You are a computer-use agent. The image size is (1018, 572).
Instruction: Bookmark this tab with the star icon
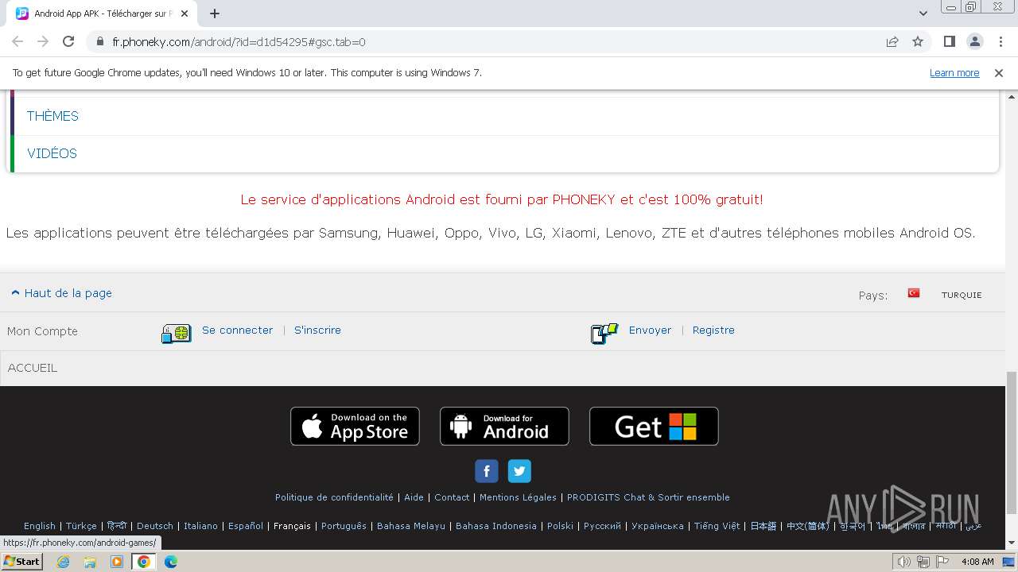pyautogui.click(x=918, y=41)
